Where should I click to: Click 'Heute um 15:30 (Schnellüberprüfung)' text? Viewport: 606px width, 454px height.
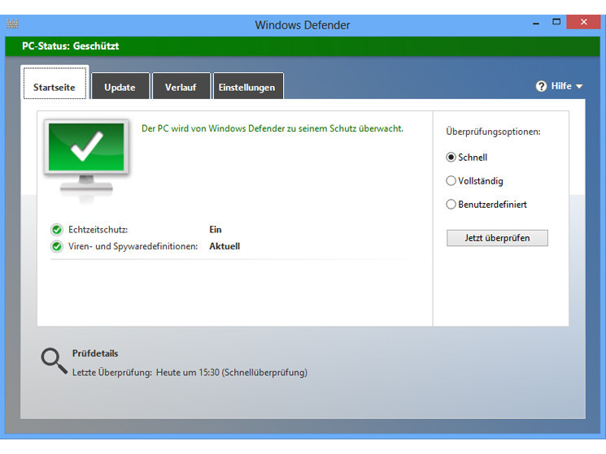tap(232, 373)
